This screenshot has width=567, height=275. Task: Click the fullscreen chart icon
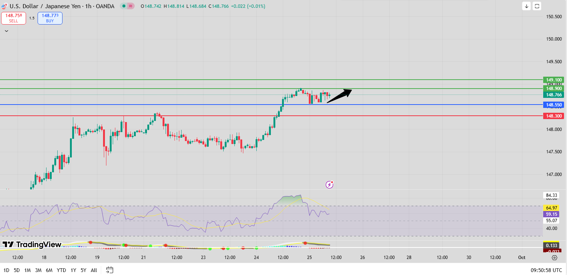point(537,6)
